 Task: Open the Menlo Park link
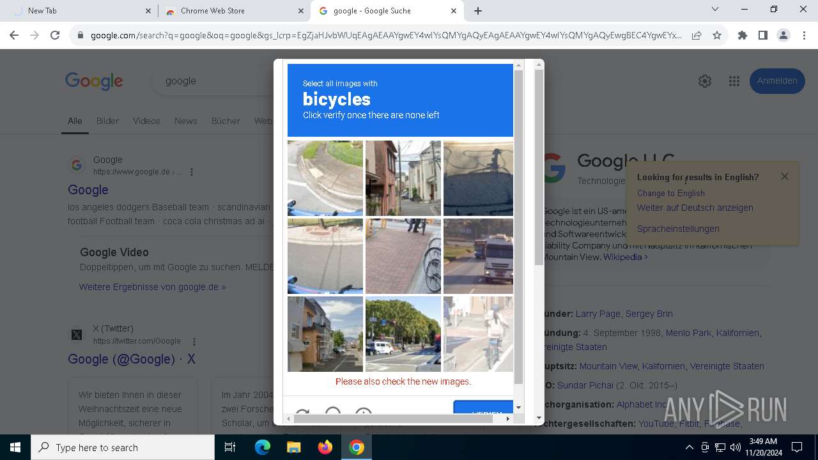tap(688, 333)
